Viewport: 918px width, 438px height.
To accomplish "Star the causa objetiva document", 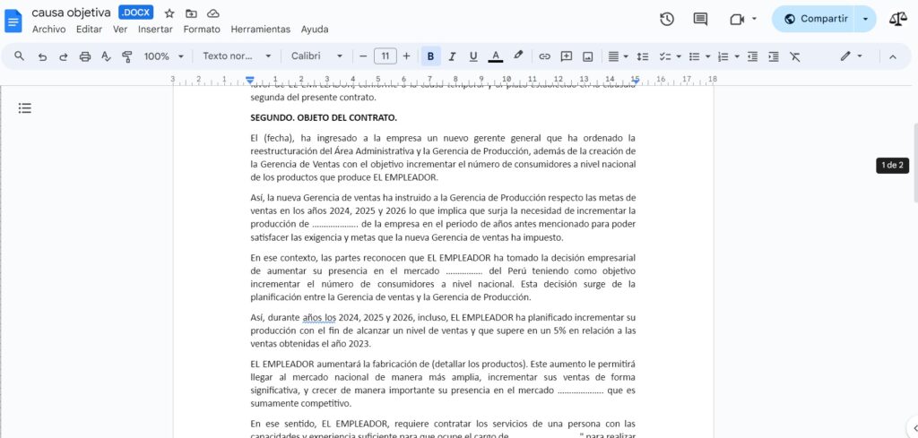I will pyautogui.click(x=169, y=13).
